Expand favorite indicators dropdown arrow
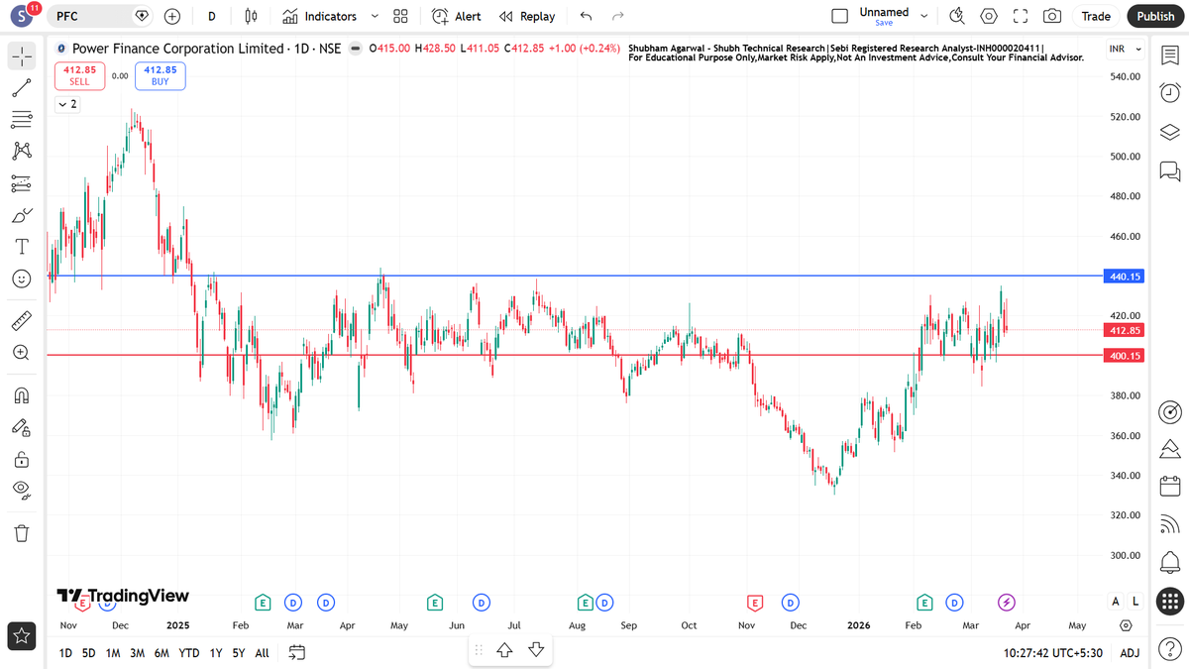 (375, 16)
